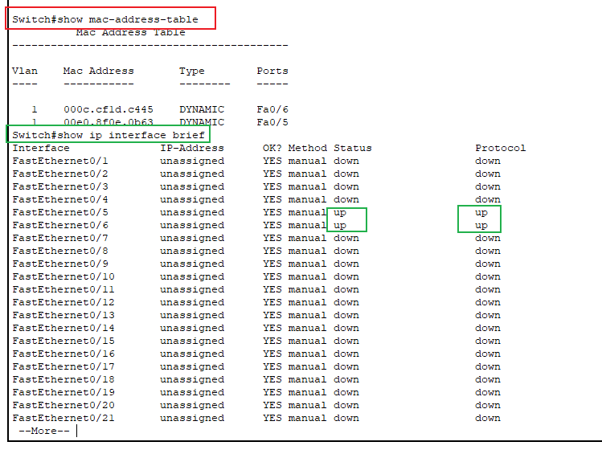Click the 'IP-Address' column header
Viewport: 602px width, 454px height.
(192, 148)
